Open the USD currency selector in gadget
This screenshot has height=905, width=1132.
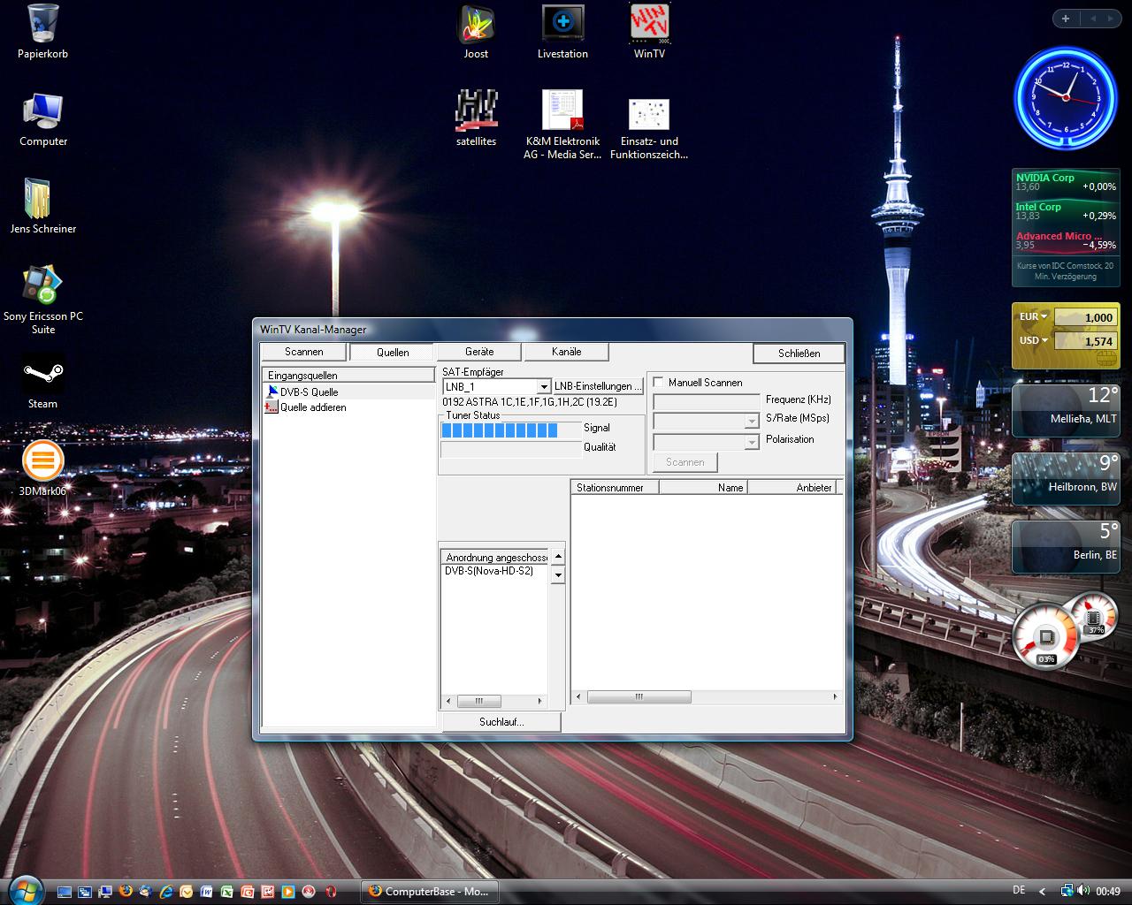click(x=1032, y=340)
